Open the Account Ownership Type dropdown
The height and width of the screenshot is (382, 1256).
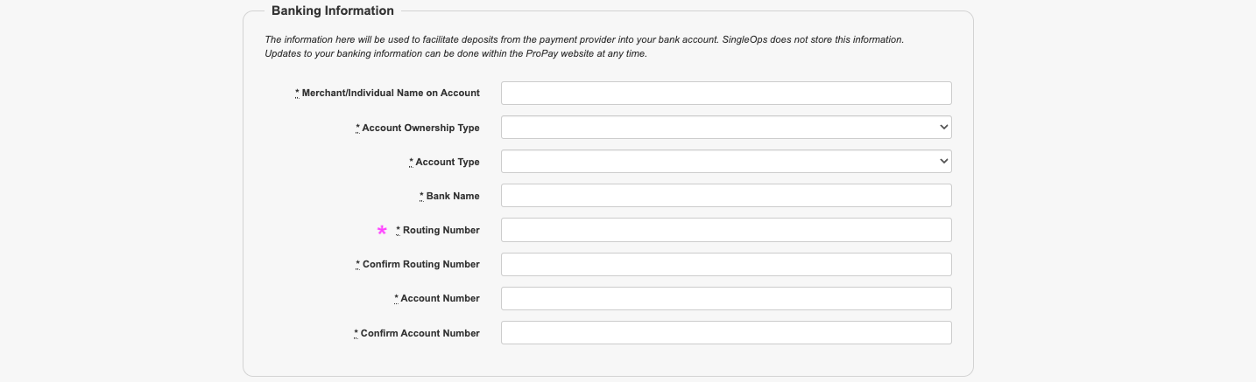click(725, 128)
